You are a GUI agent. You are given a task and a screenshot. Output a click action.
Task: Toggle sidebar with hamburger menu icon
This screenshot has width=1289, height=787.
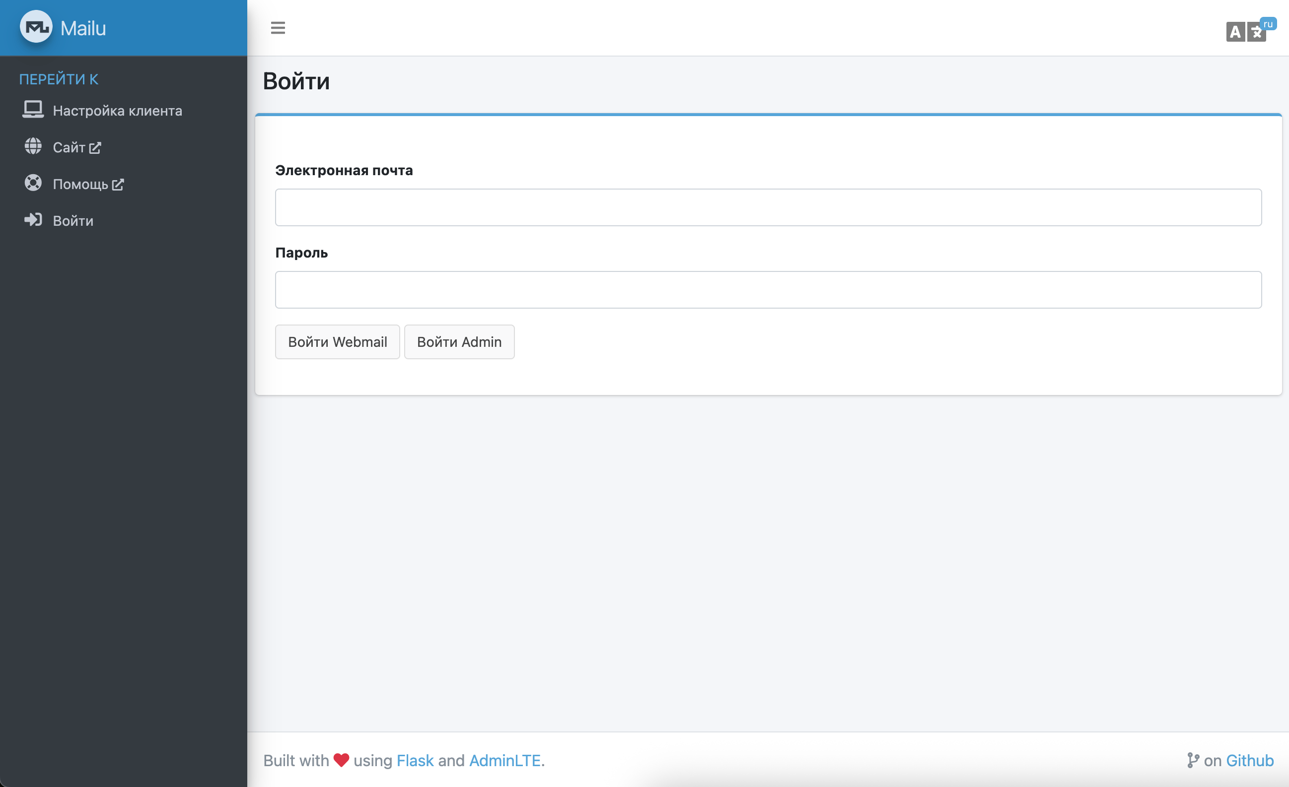(x=278, y=28)
